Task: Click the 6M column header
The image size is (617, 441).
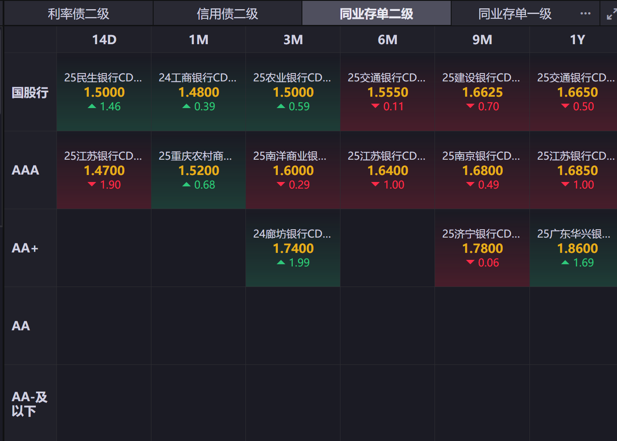Action: tap(388, 40)
